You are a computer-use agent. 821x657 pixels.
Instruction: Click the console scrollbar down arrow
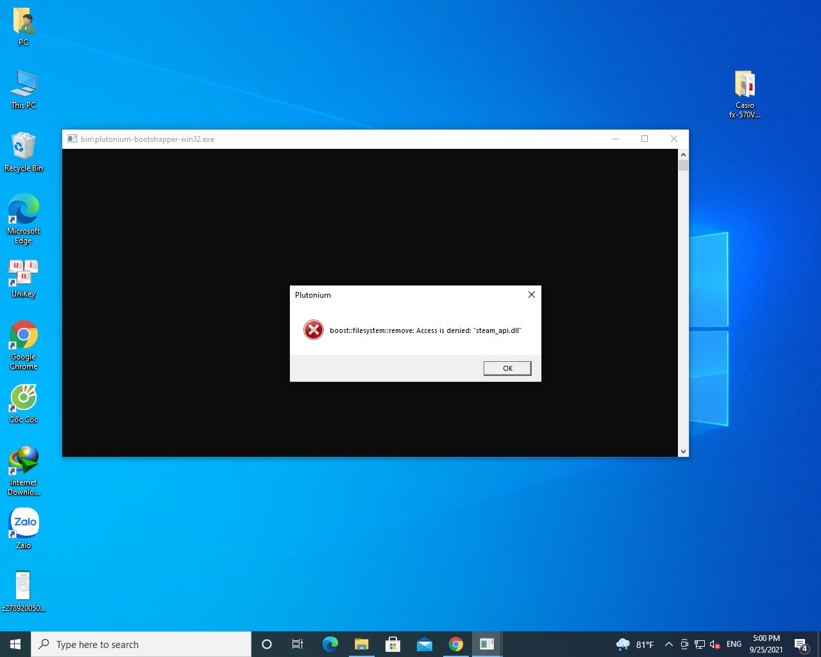[683, 452]
